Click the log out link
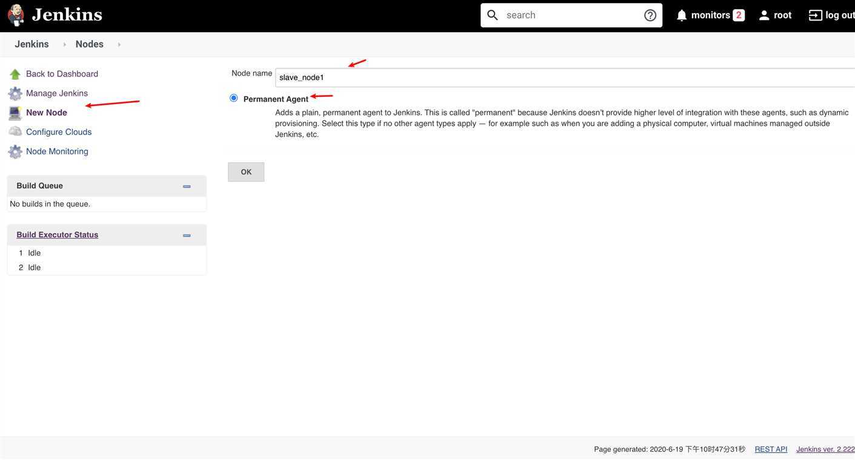This screenshot has width=855, height=460. [840, 15]
